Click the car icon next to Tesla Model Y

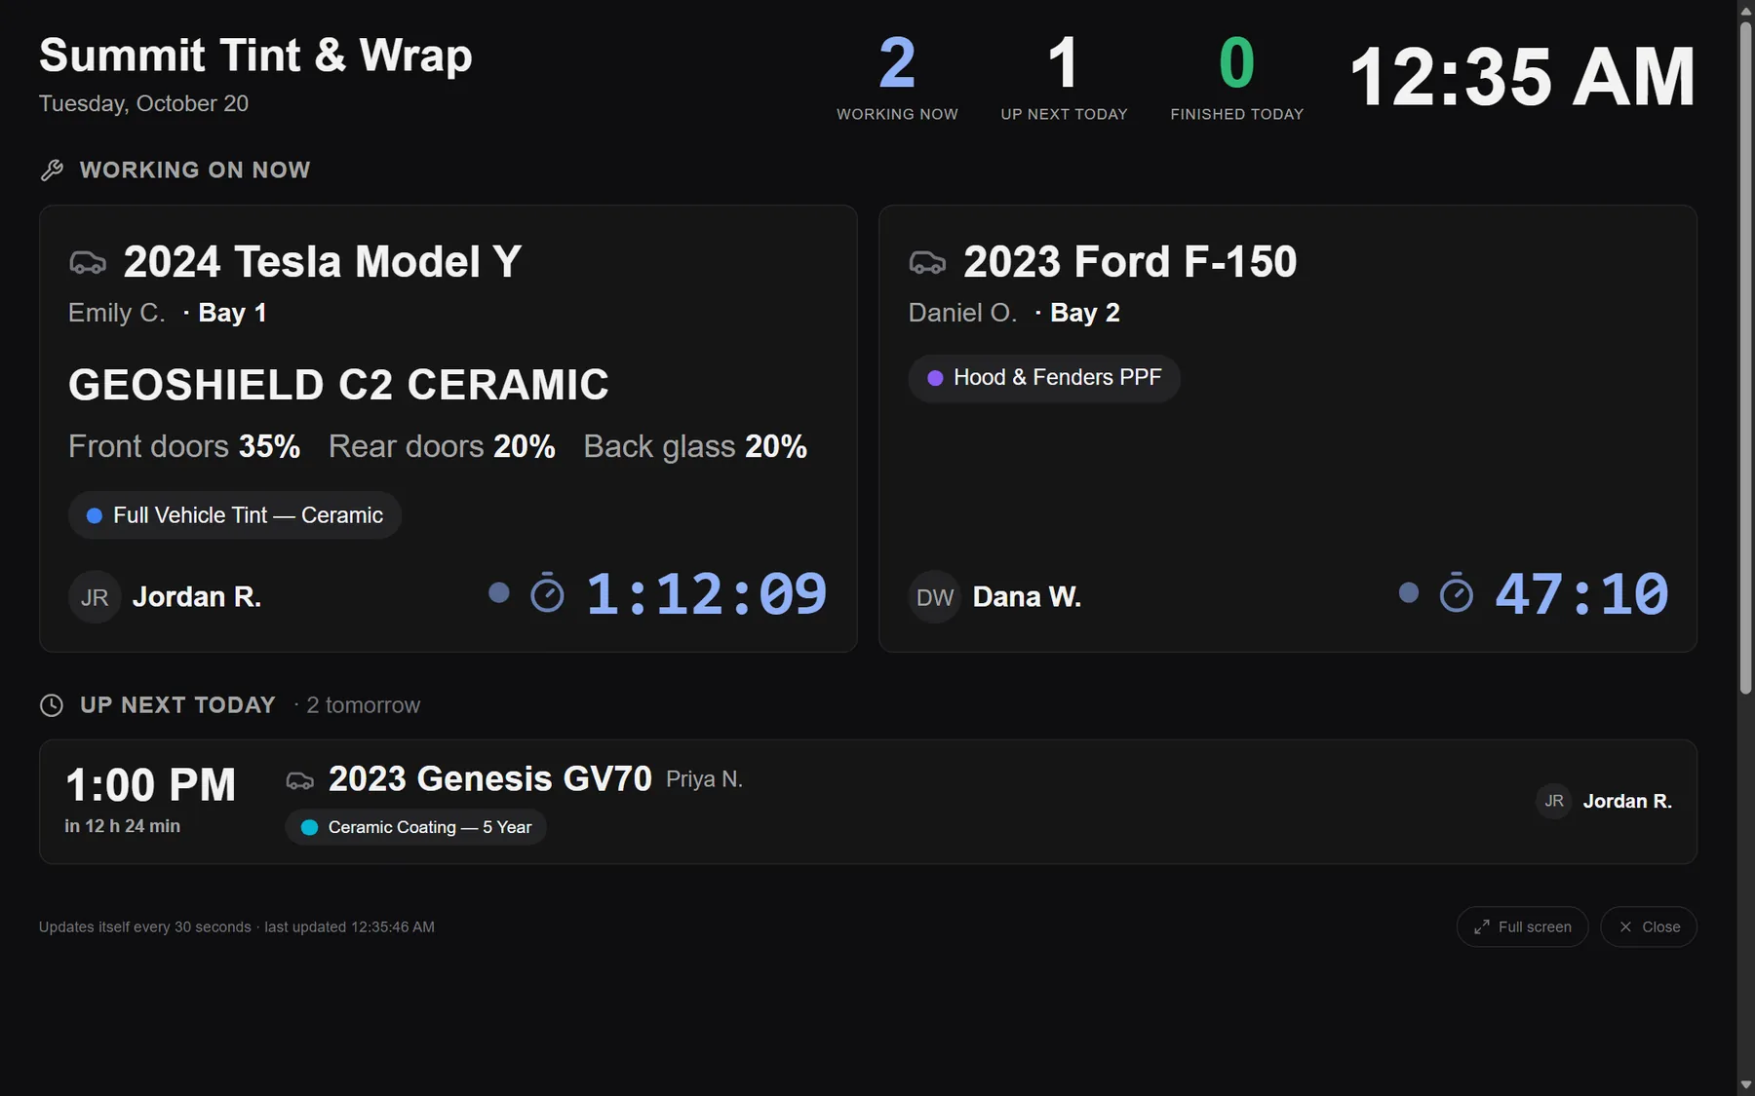88,262
